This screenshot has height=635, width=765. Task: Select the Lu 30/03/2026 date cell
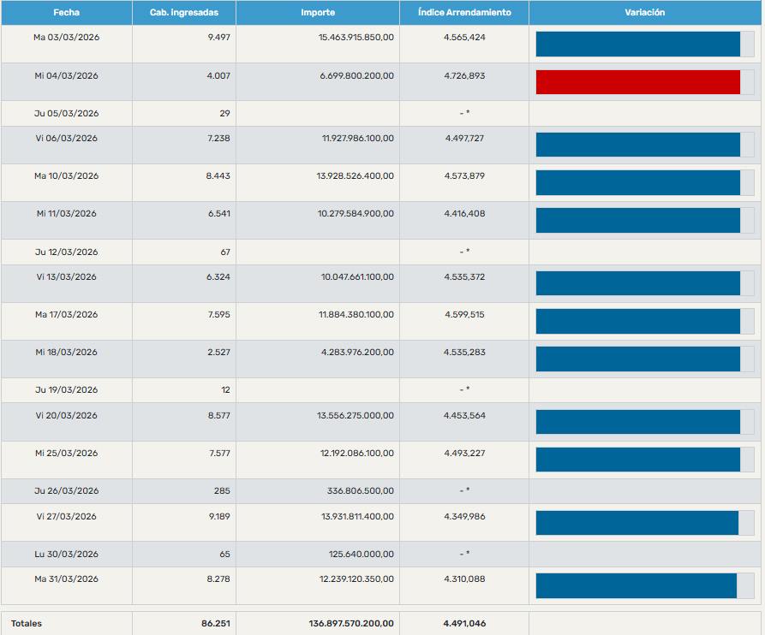66,555
